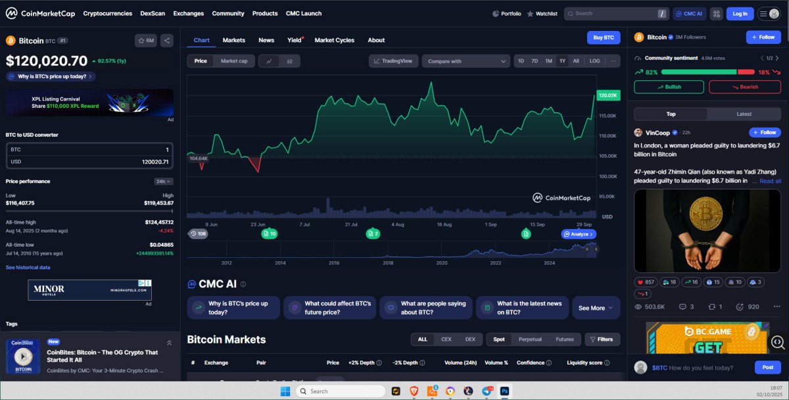Viewport: 789px width, 400px height.
Task: Open the CMC AI info icon
Action: click(x=243, y=284)
